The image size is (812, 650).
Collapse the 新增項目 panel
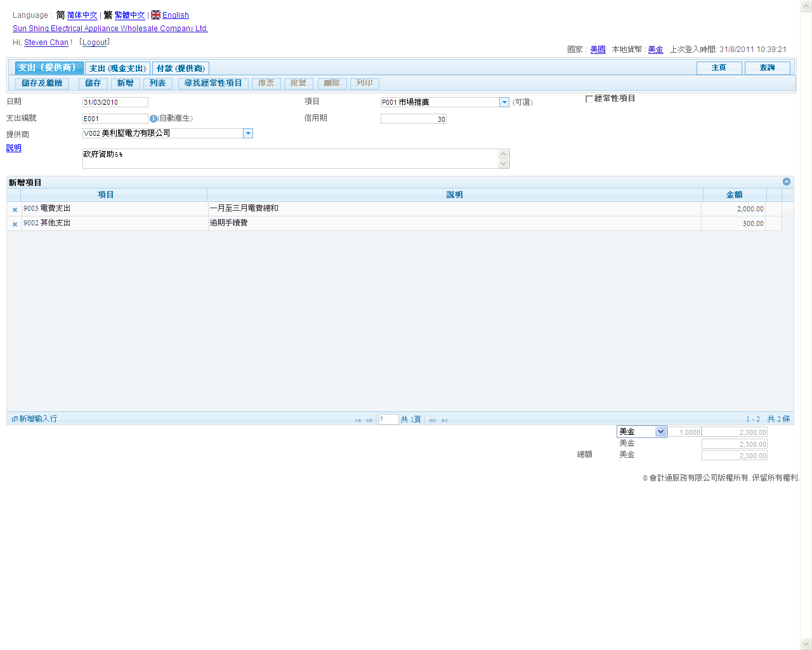[x=787, y=182]
